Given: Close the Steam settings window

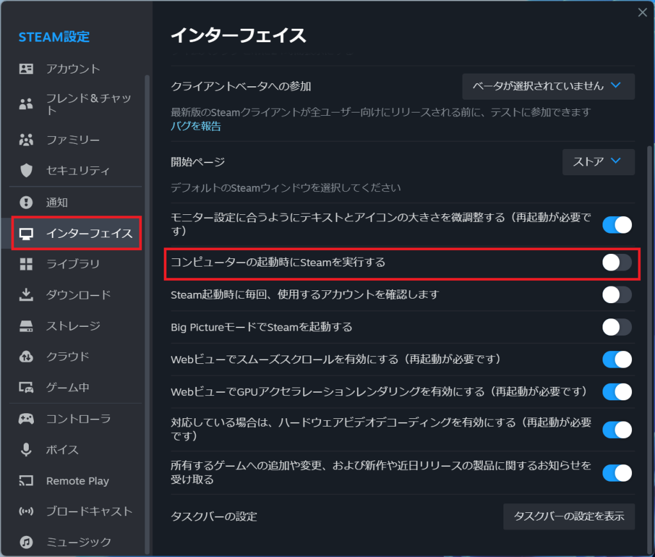Looking at the screenshot, I should click(x=642, y=12).
